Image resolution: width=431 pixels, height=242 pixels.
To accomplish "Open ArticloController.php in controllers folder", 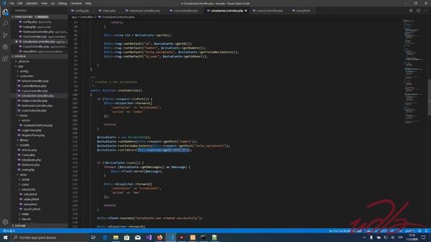I will [x=35, y=81].
